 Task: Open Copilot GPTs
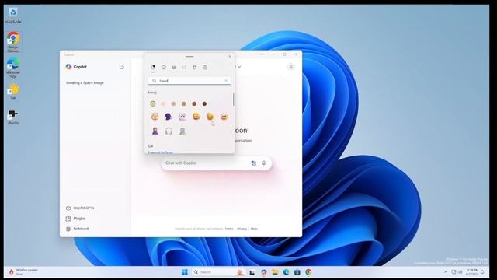80,208
